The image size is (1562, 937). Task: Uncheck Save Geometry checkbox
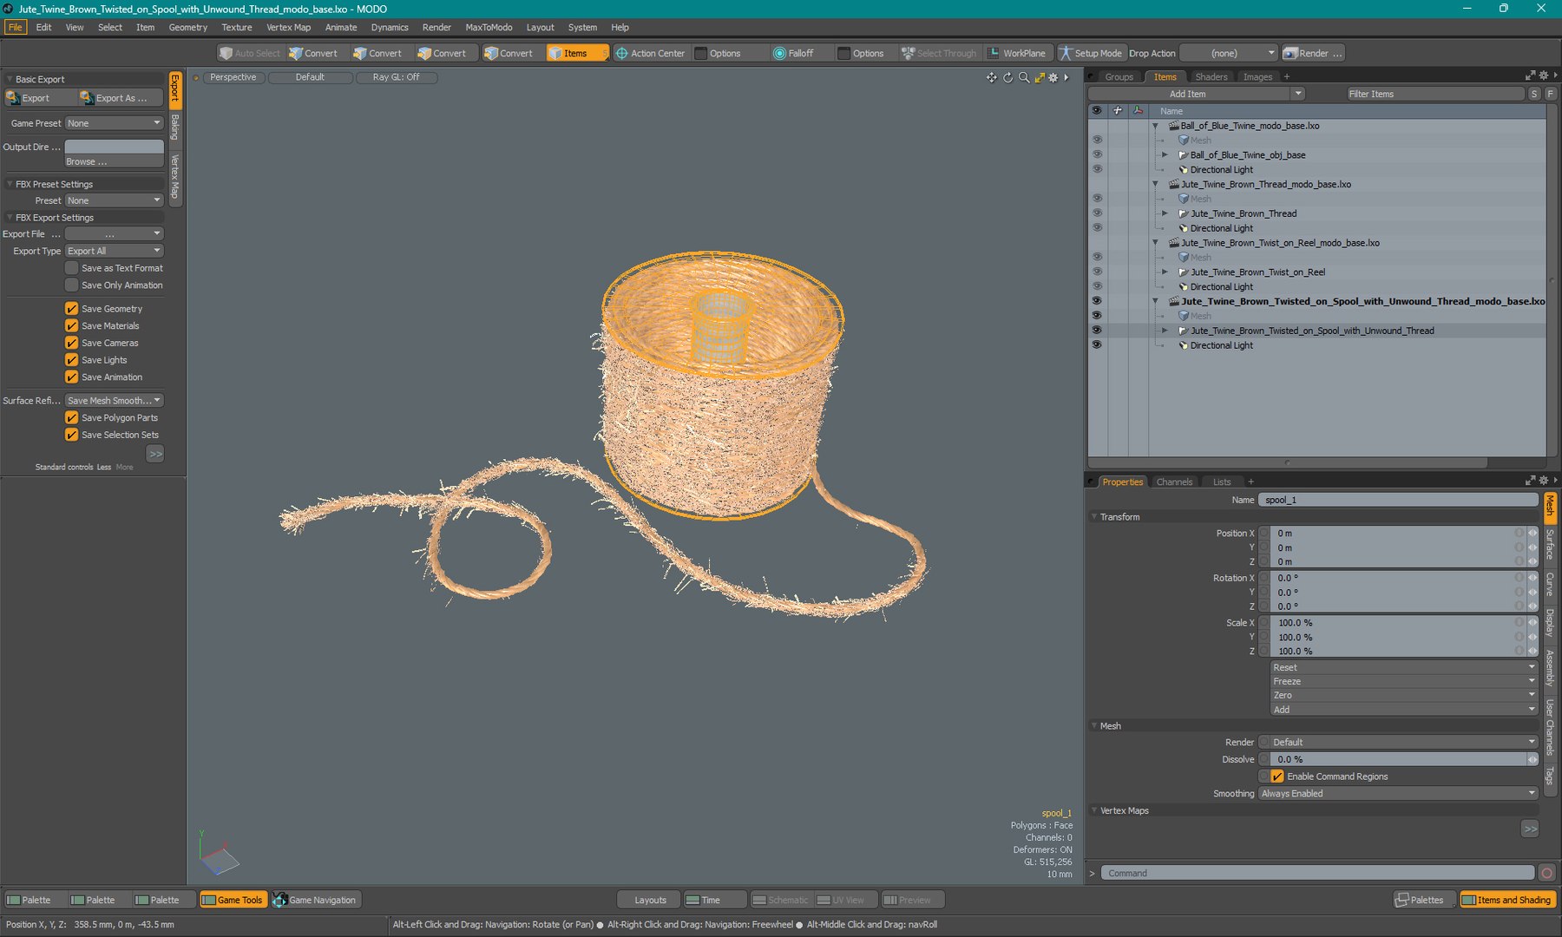(72, 309)
